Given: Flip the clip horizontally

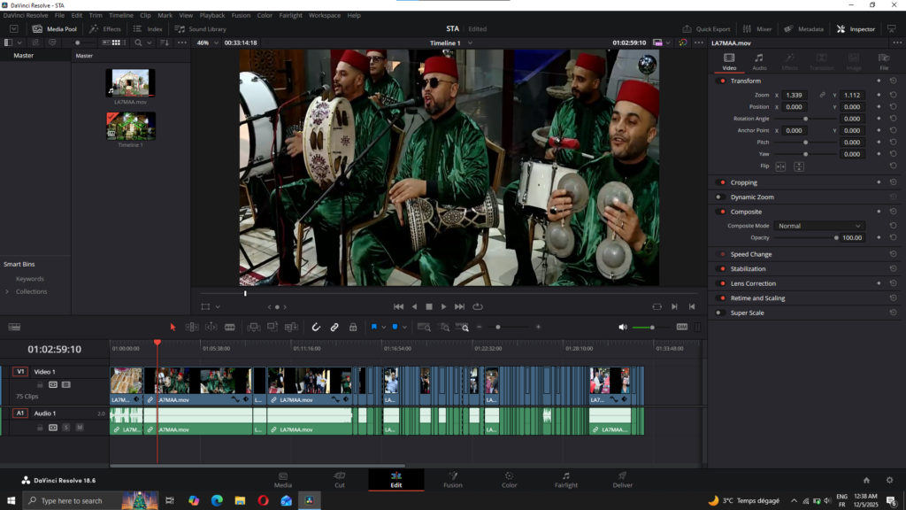Looking at the screenshot, I should pos(780,166).
